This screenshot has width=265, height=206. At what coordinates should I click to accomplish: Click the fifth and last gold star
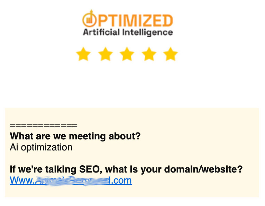tap(170, 55)
